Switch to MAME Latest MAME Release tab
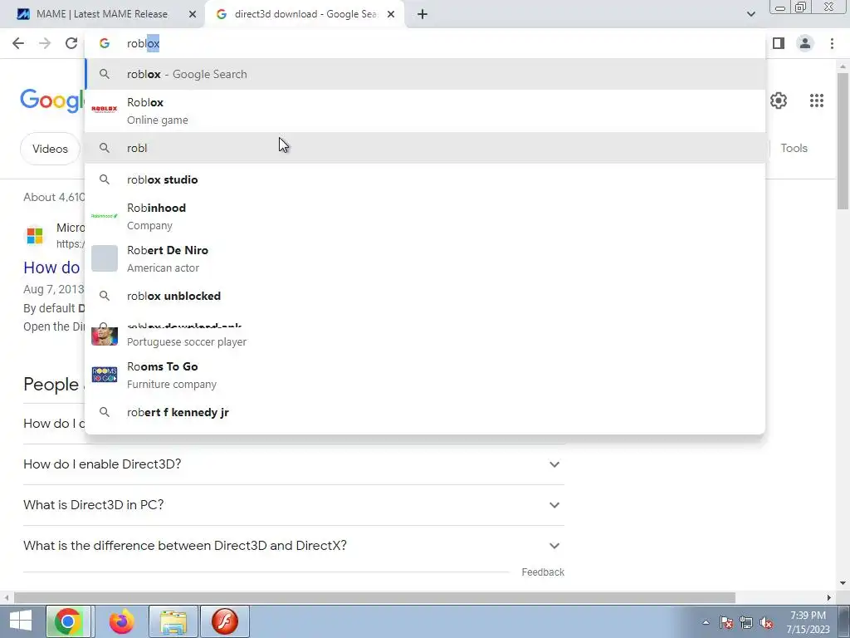This screenshot has height=638, width=850. click(103, 14)
